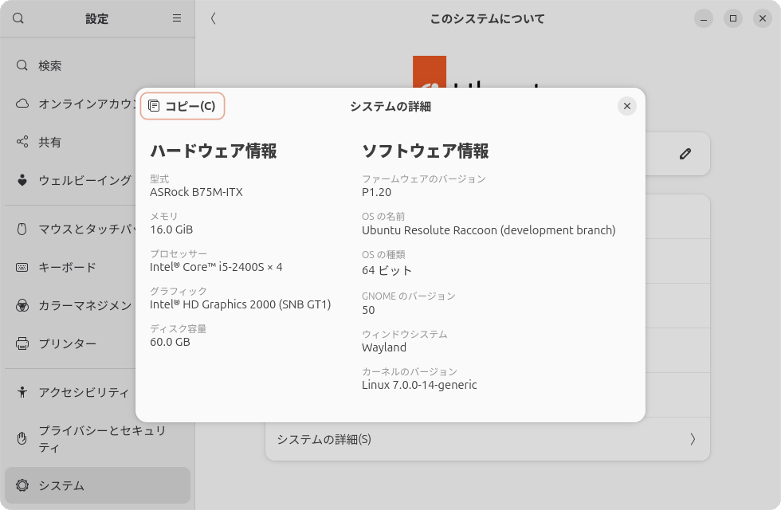Select the 検索 (Search) settings icon

[x=22, y=66]
